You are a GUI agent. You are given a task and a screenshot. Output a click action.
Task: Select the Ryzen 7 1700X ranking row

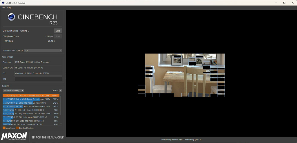click(x=31, y=114)
